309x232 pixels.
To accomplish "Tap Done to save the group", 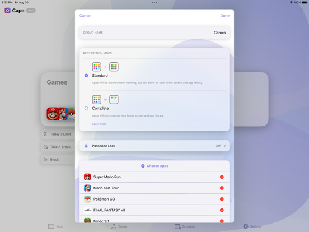I will (x=225, y=16).
